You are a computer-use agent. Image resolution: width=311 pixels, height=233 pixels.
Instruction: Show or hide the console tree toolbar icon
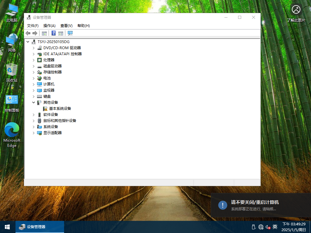44,33
